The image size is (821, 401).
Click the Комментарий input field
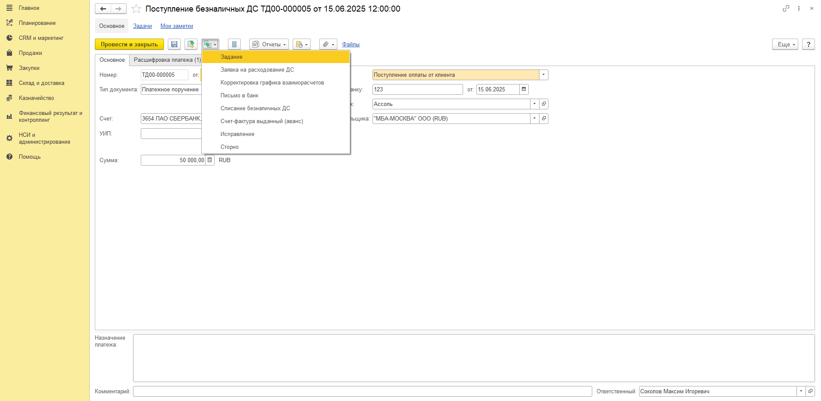point(363,391)
